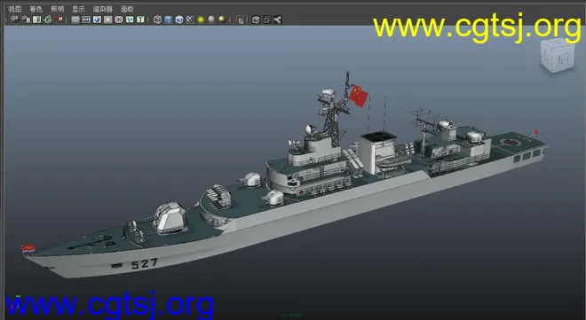The image size is (586, 320).
Task: Click the 2D pan/zoom icon
Action: pyautogui.click(x=59, y=20)
